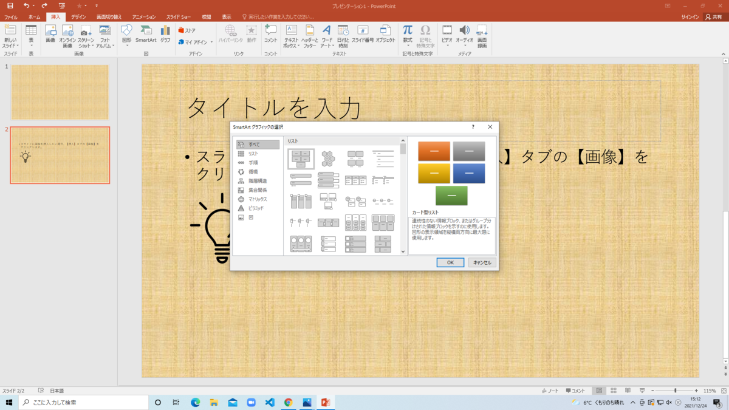This screenshot has width=729, height=410.
Task: Switch to the 校閲 ribbon tab
Action: coord(207,17)
